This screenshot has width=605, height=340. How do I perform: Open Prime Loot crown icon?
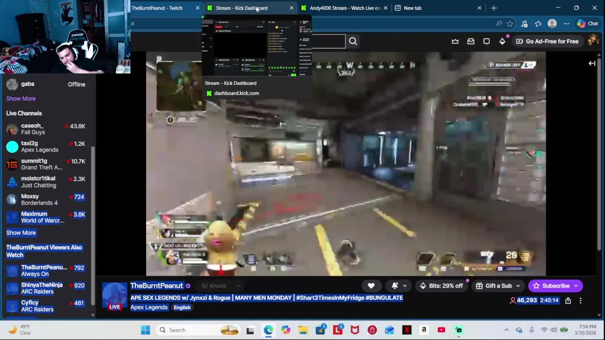pos(455,42)
